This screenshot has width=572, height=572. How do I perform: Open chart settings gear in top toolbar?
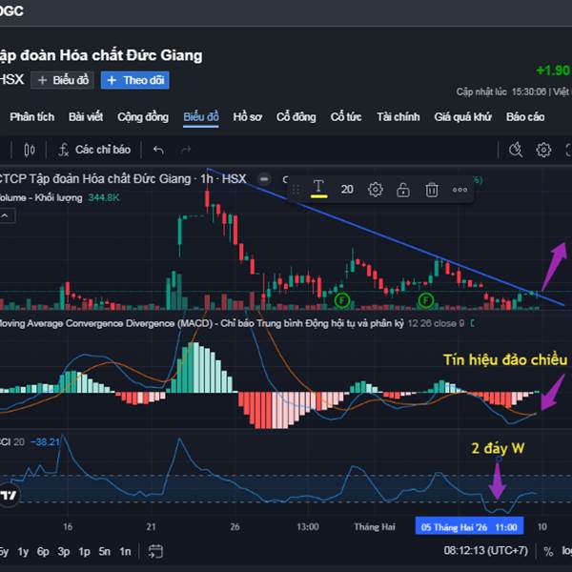[x=543, y=150]
